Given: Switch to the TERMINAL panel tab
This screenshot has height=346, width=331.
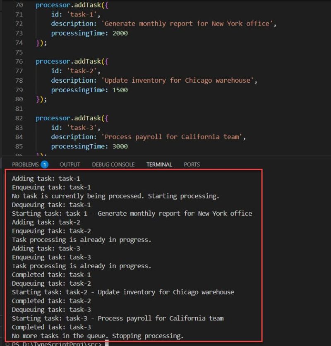Looking at the screenshot, I should [x=159, y=164].
